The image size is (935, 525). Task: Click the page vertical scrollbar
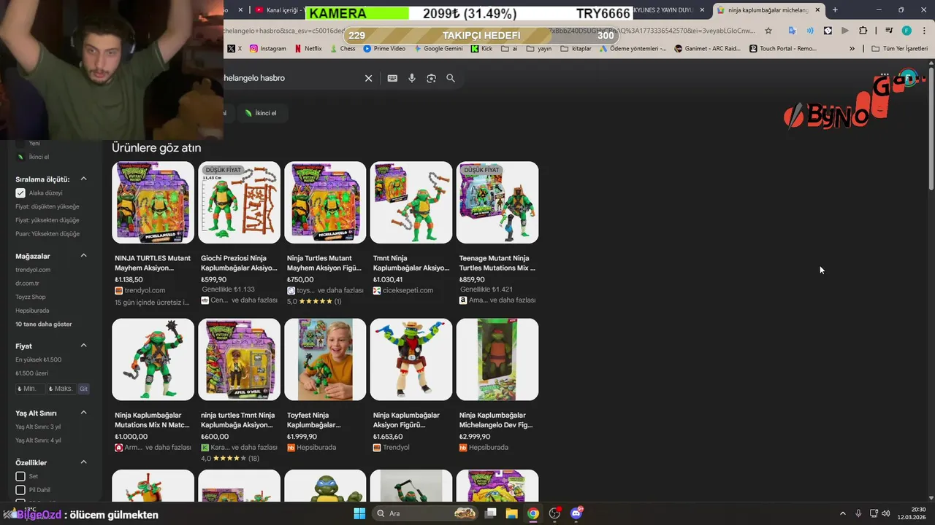coord(931,128)
